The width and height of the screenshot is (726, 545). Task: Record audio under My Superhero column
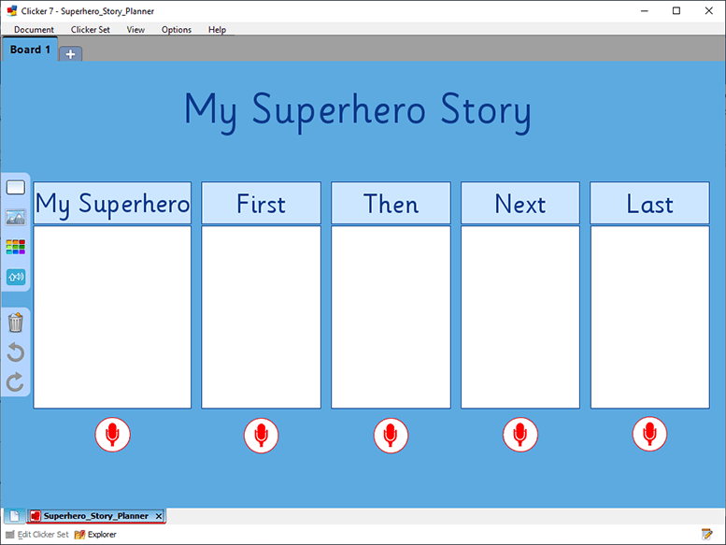[x=112, y=435]
